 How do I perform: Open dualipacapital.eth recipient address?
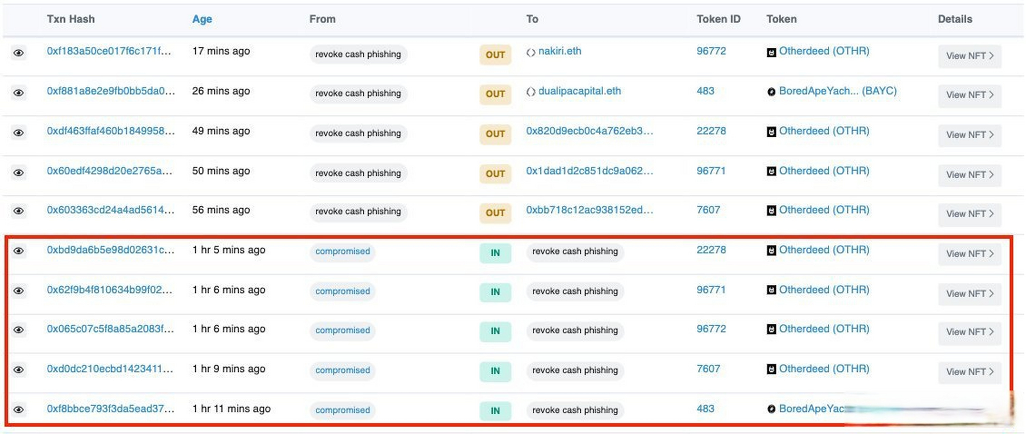click(x=579, y=91)
